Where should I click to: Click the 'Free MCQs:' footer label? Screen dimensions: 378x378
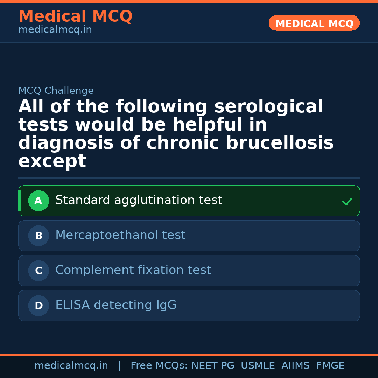[x=159, y=366]
